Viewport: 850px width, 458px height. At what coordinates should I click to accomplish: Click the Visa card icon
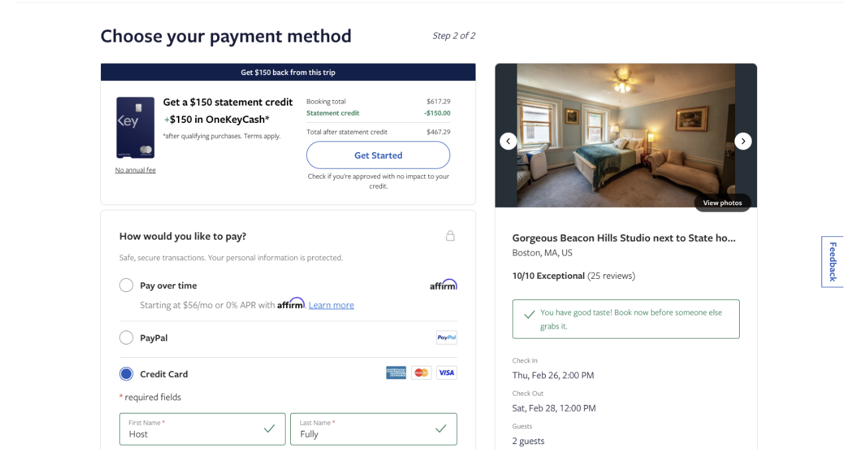(x=446, y=373)
